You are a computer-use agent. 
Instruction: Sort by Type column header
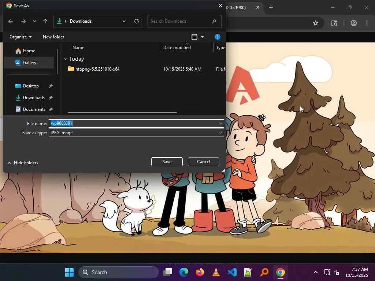click(220, 48)
